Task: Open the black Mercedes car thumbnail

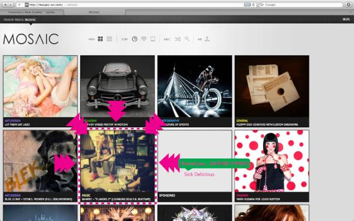Action: tap(117, 87)
